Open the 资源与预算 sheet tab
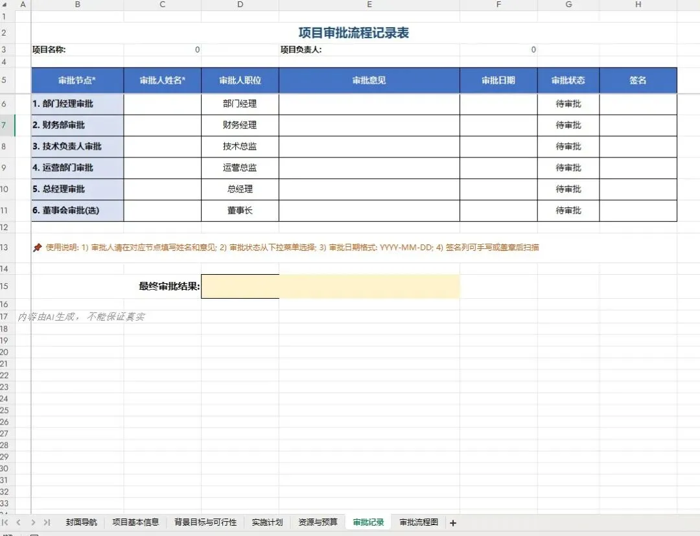The height and width of the screenshot is (536, 700). (318, 522)
